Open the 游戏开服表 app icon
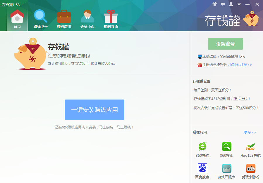263x183 pixels. (x=226, y=169)
